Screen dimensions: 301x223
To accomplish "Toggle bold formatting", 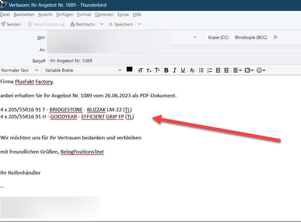I will point(166,70).
